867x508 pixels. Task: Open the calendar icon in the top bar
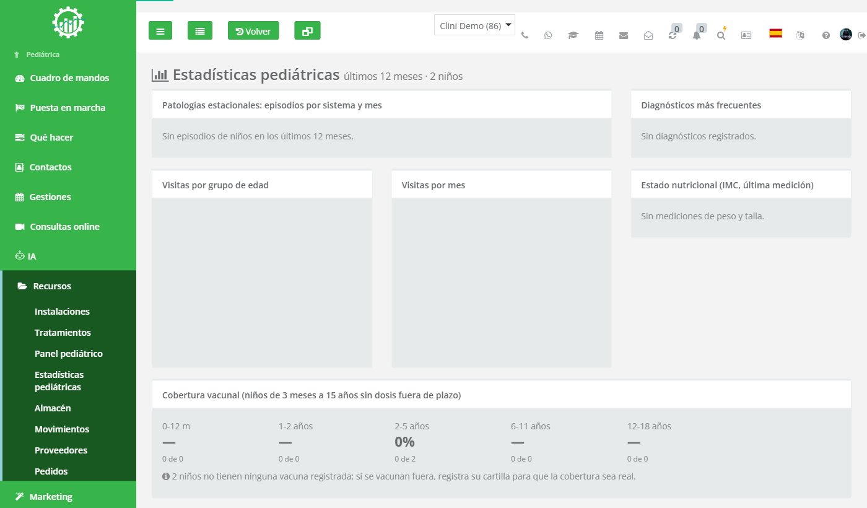click(x=599, y=35)
